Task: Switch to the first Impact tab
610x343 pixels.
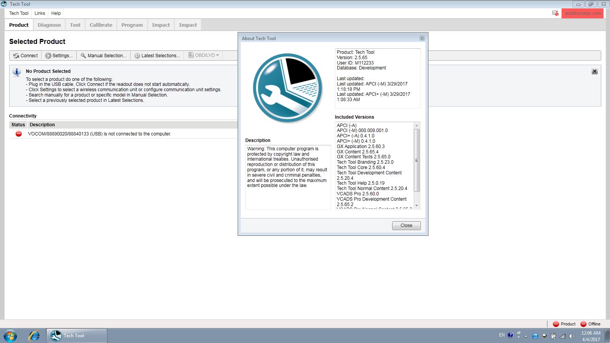Action: [161, 25]
